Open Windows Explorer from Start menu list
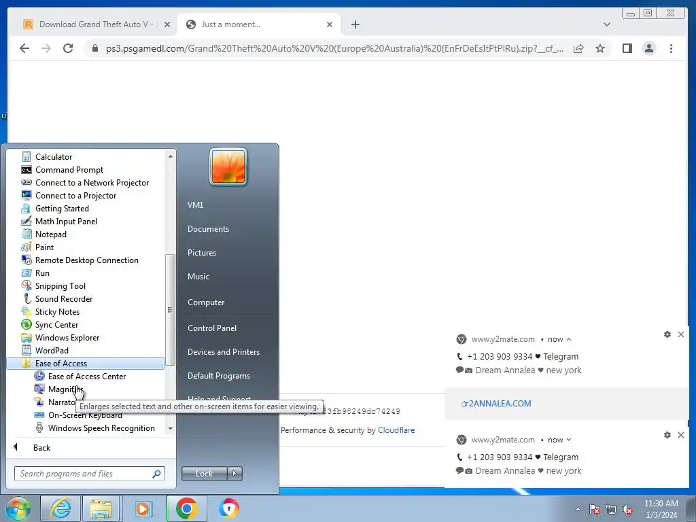The image size is (696, 522). pos(67,337)
